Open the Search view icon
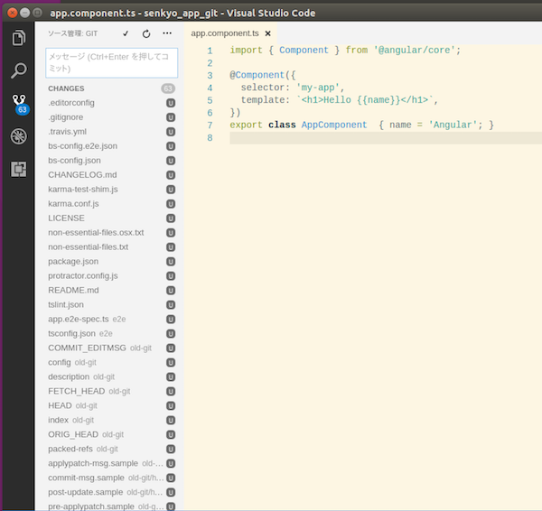Viewport: 542px width, 511px height. tap(19, 70)
